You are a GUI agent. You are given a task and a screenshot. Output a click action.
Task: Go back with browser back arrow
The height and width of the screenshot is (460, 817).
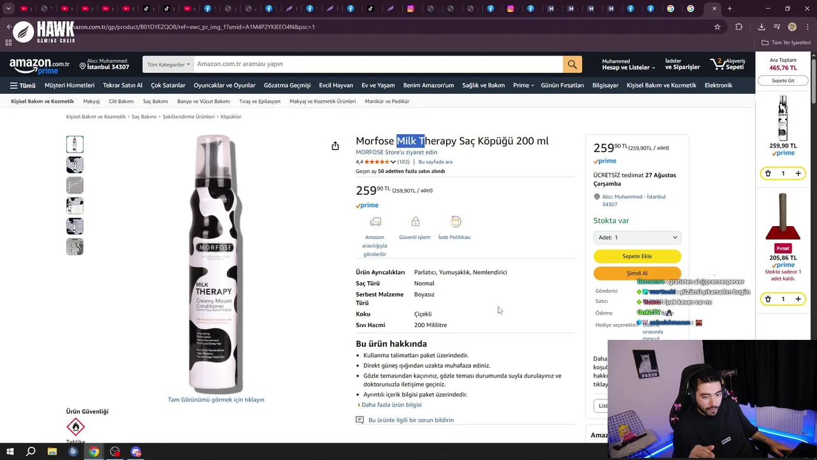coord(9,27)
